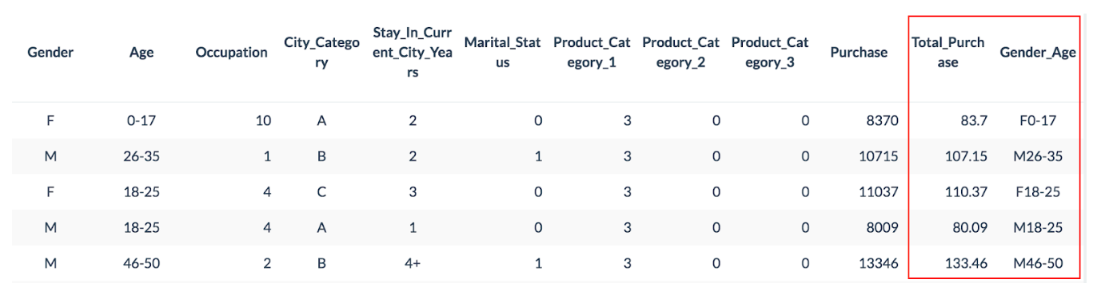Click the F18-25 Gender_Age cell

tap(1038, 192)
